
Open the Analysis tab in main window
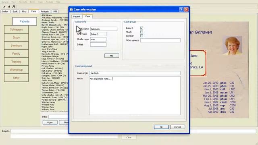[45, 11]
